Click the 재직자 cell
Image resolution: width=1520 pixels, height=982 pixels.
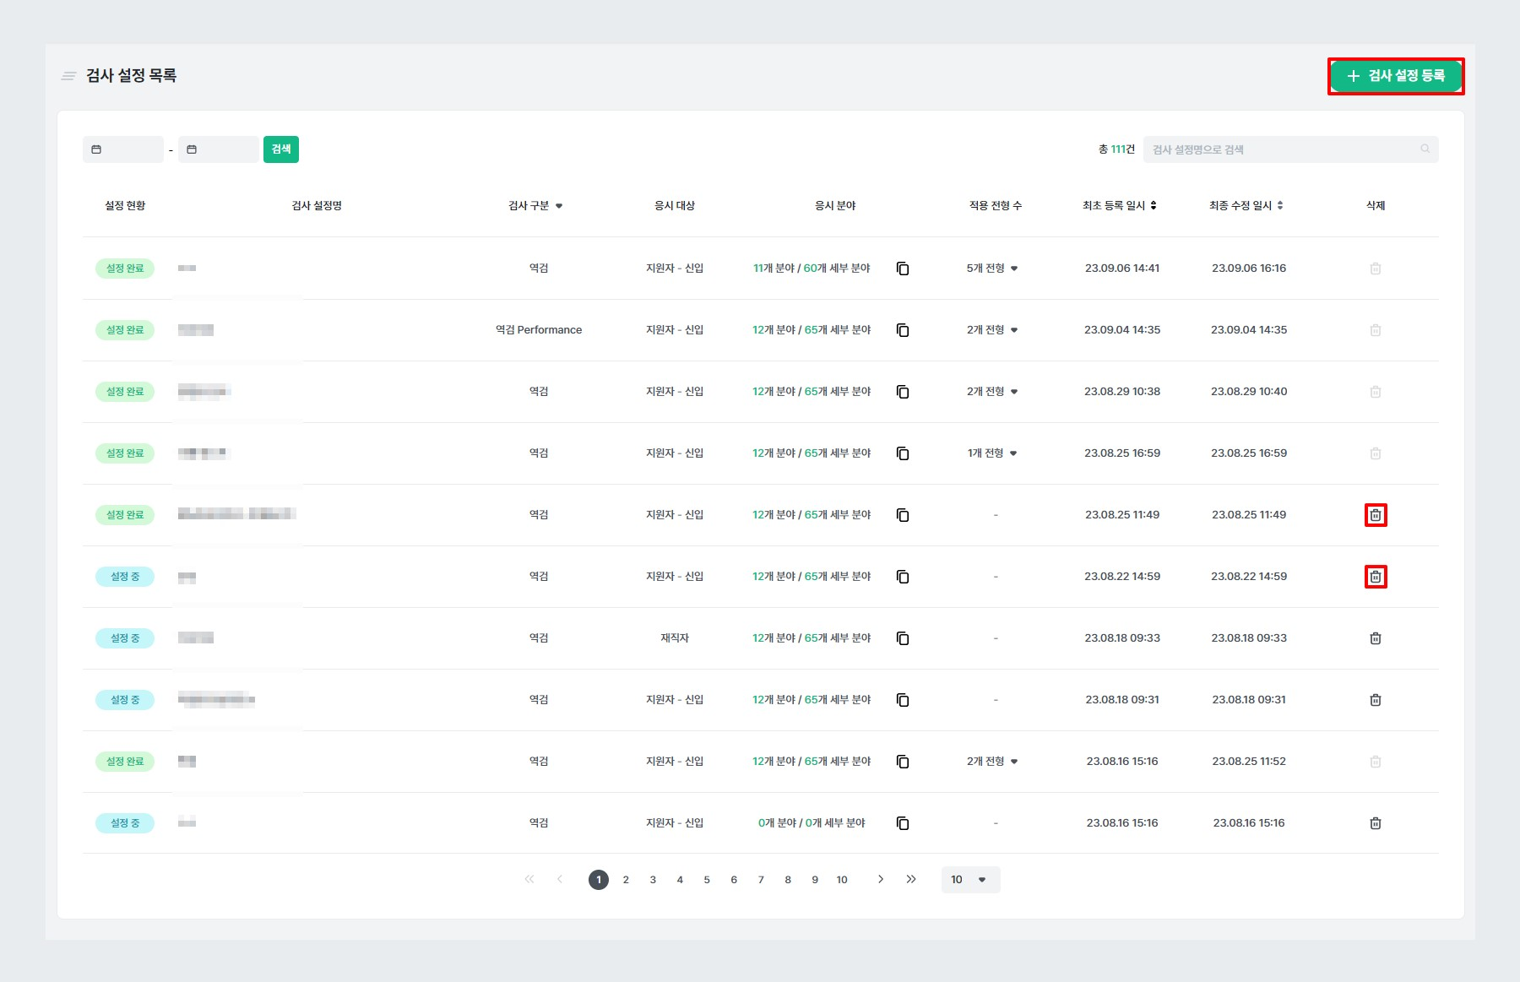click(675, 638)
